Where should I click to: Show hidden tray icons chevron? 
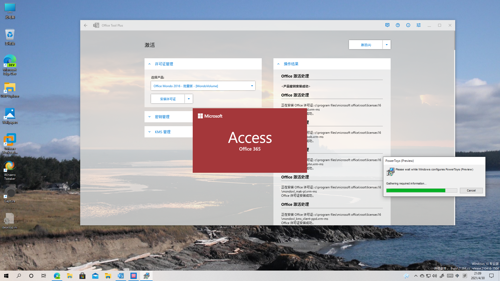coord(416,276)
